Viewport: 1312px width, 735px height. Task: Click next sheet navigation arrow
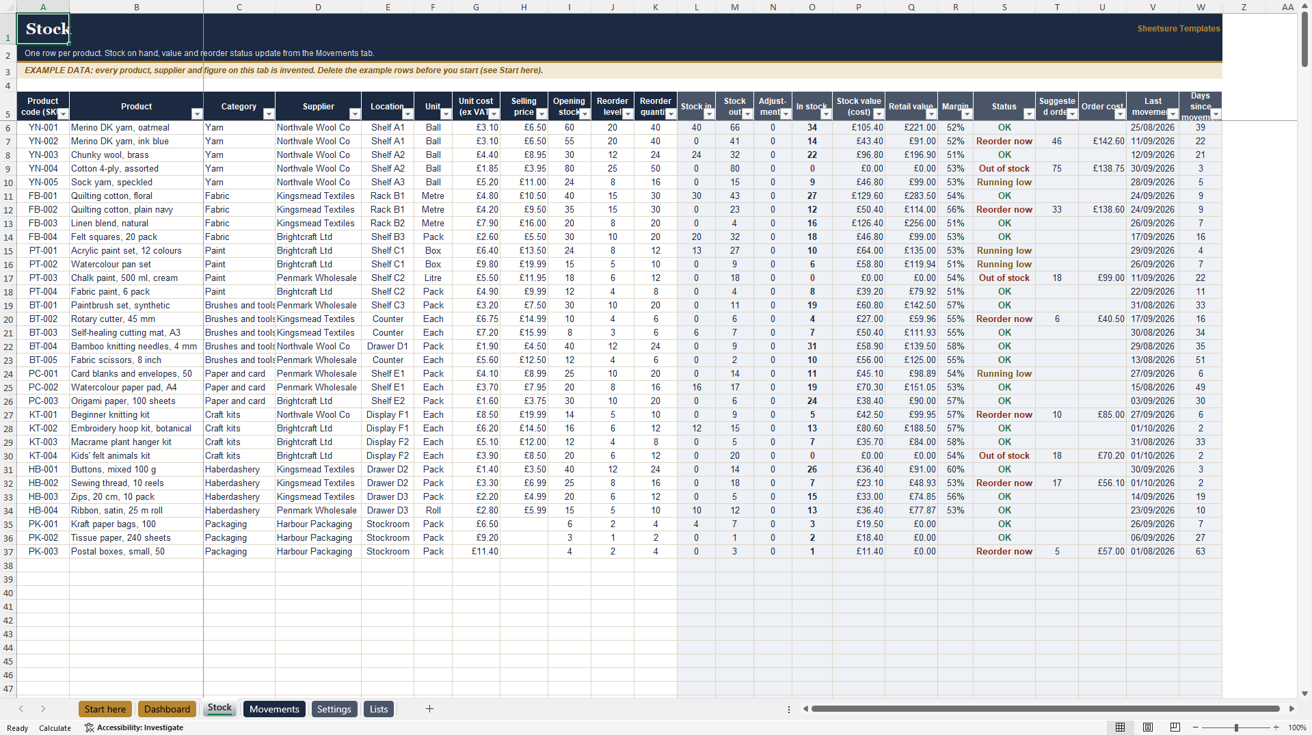click(43, 709)
